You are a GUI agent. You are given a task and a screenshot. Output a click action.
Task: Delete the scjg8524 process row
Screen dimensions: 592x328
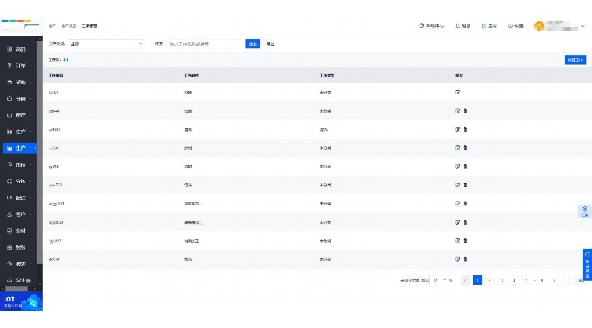point(465,222)
